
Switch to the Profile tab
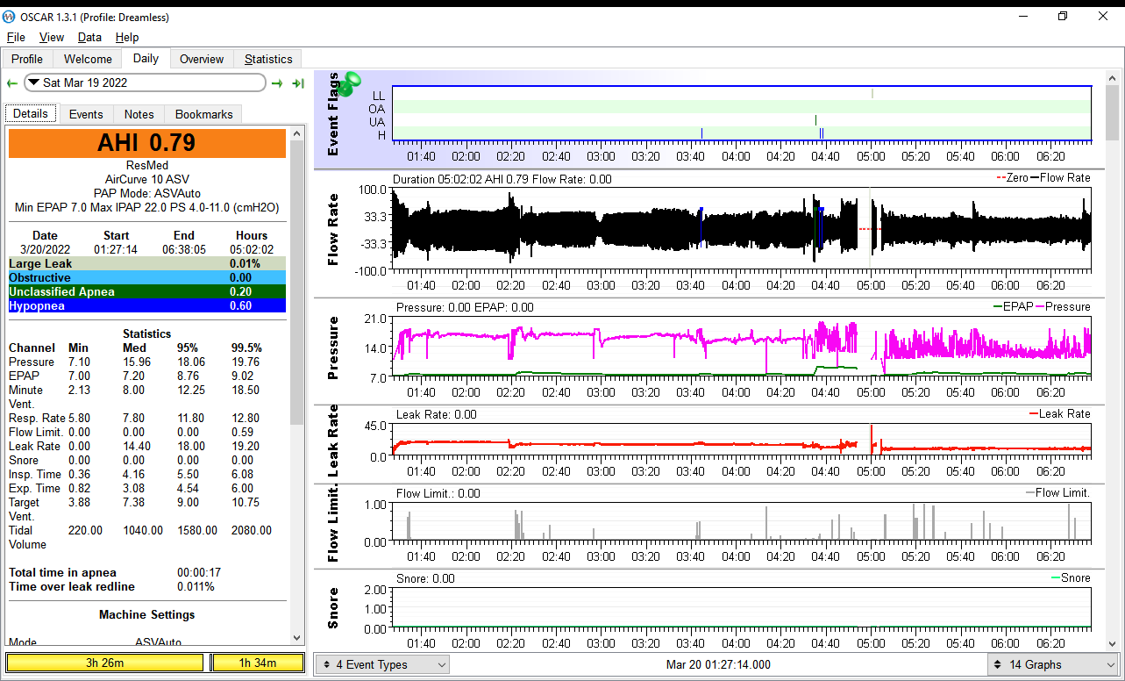coord(27,59)
